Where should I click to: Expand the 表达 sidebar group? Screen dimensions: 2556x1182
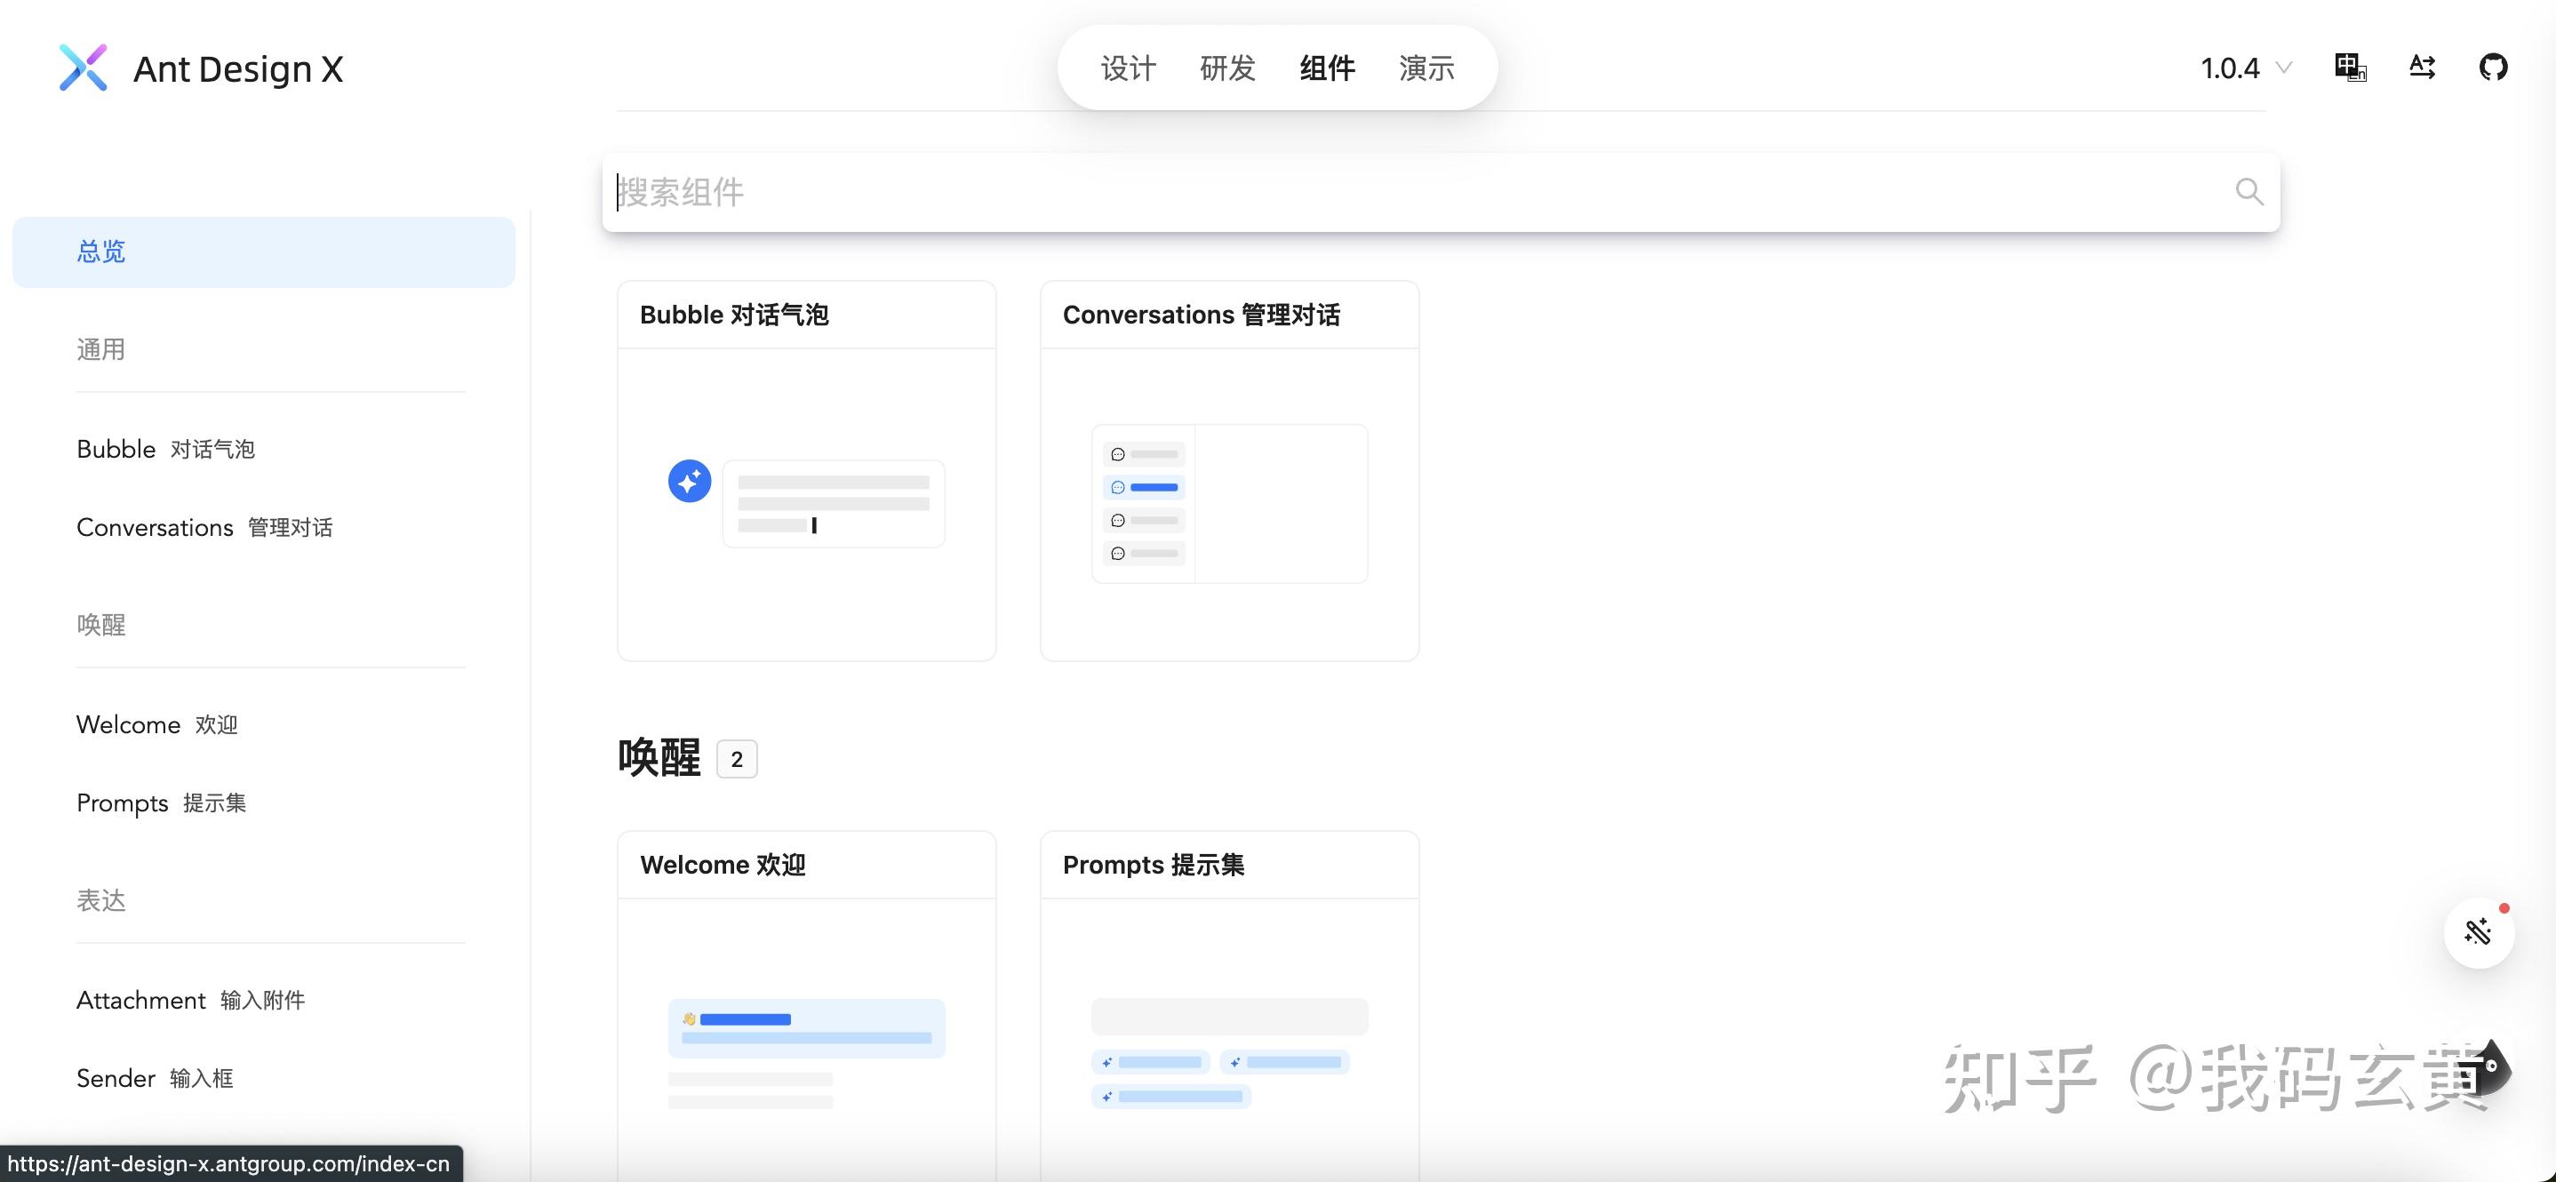[100, 900]
